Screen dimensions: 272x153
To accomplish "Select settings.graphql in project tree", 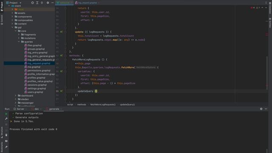I will 37,88.
